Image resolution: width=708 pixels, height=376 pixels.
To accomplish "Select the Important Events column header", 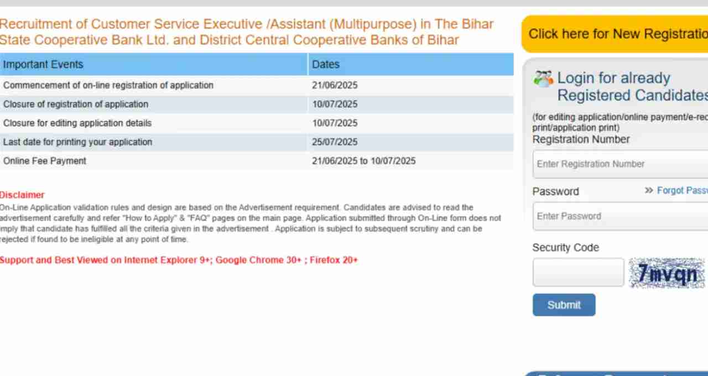I will click(x=153, y=64).
